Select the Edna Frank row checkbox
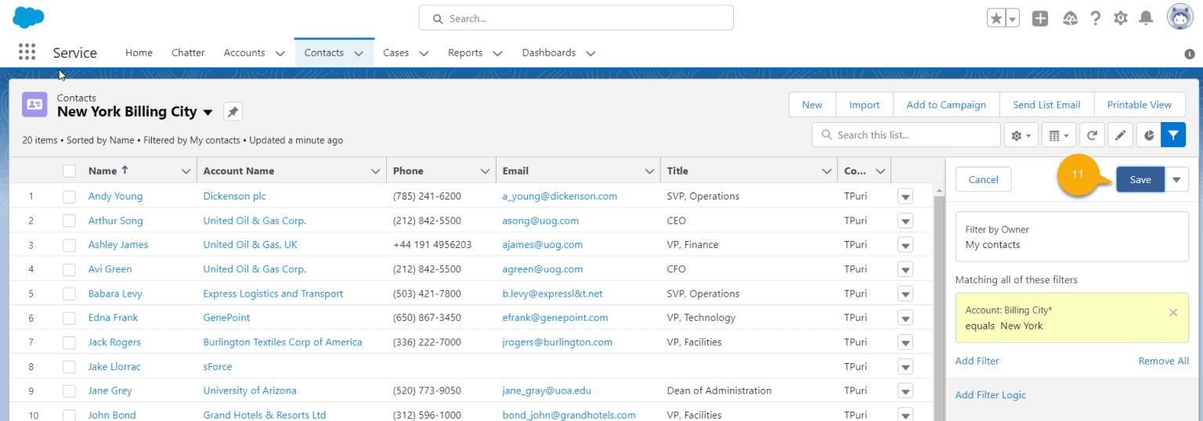Viewport: 1203px width, 421px height. click(70, 318)
